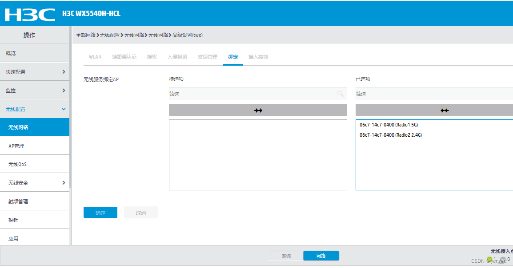Viewport: 513px width, 268px height.
Task: Switch to the WLAN tab
Action: [95, 56]
